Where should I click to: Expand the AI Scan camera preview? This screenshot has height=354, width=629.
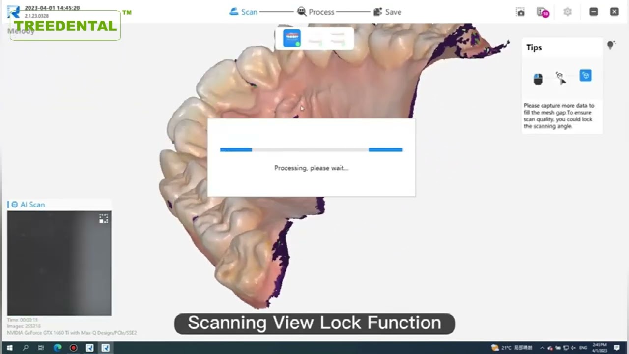[x=104, y=219]
